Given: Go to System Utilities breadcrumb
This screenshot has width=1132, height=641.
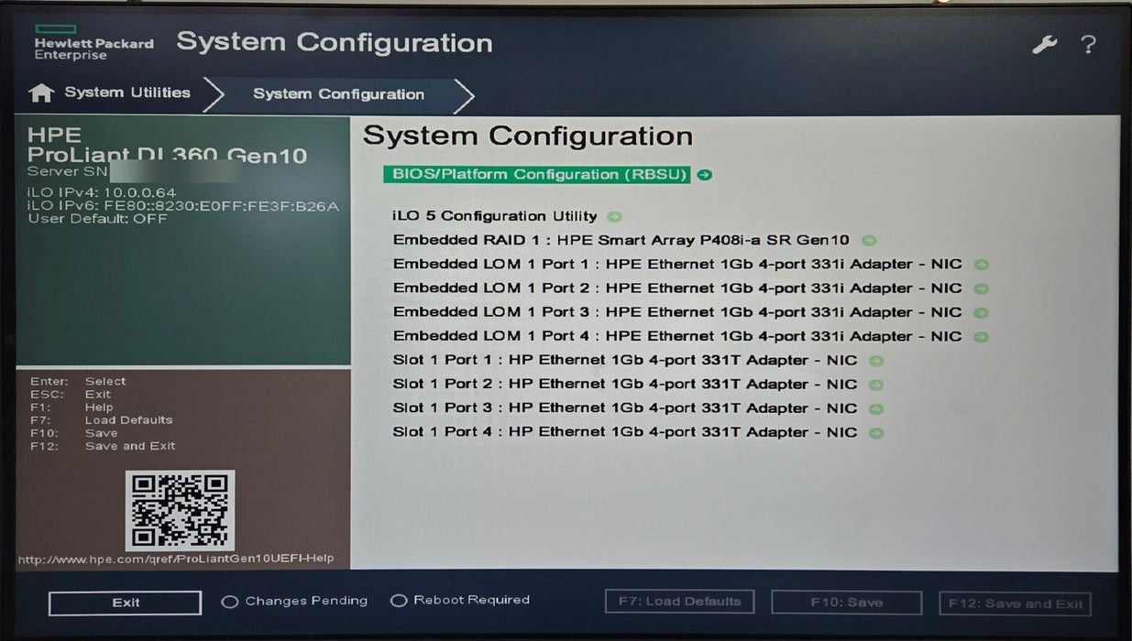Looking at the screenshot, I should tap(127, 92).
